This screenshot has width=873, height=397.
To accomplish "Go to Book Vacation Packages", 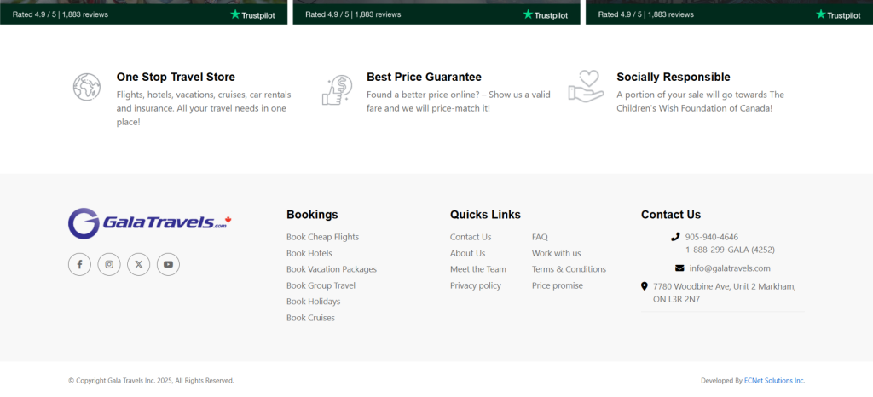I will point(331,269).
